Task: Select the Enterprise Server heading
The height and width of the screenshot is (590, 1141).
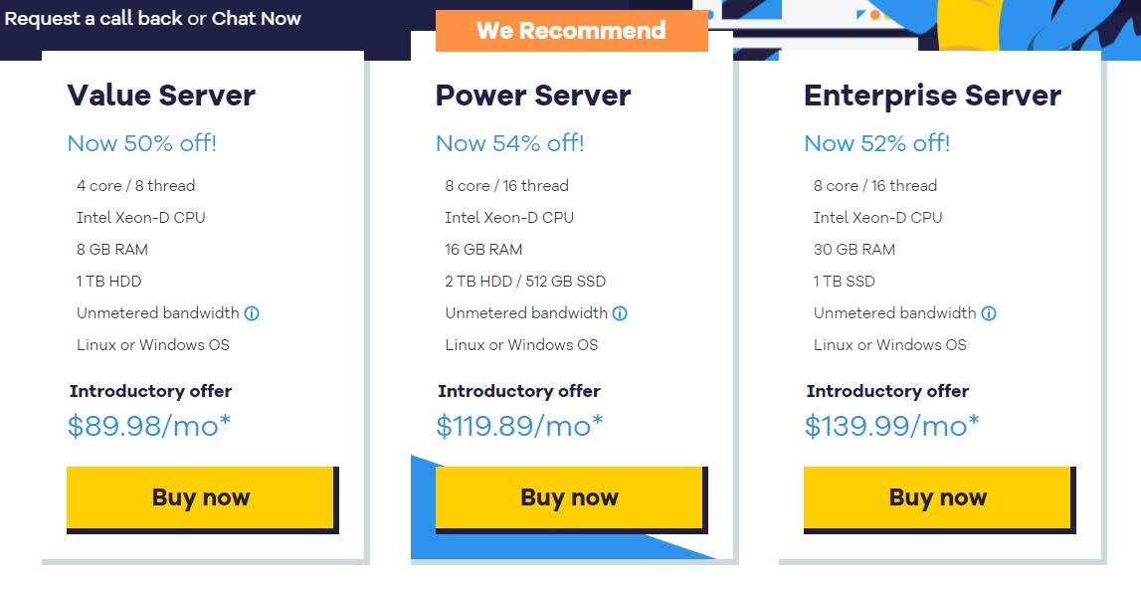Action: tap(932, 96)
